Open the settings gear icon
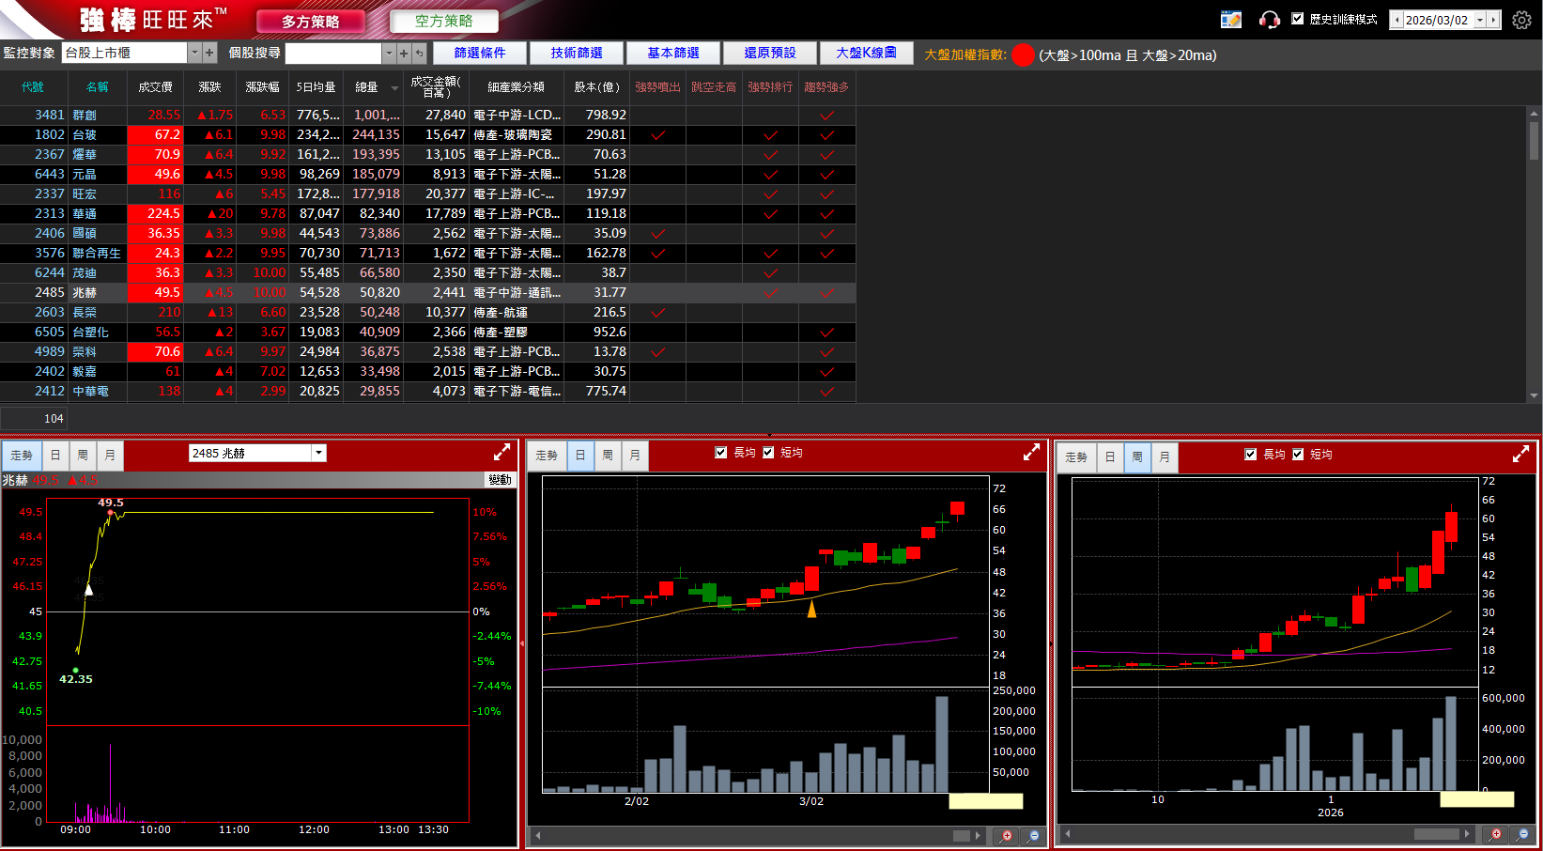This screenshot has width=1543, height=851. pos(1521,20)
